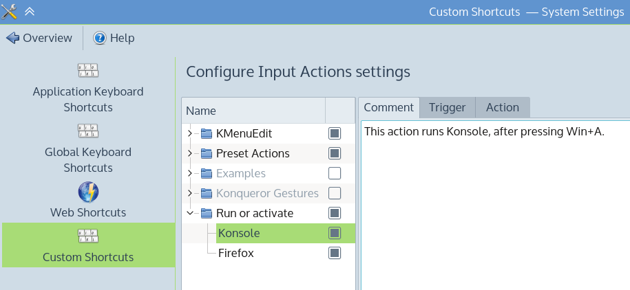Toggle the KMenuEdit group checkbox
Viewport: 630px width, 290px height.
tap(335, 133)
